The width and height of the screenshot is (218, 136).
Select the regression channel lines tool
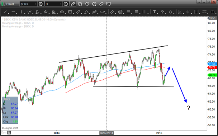94,12
